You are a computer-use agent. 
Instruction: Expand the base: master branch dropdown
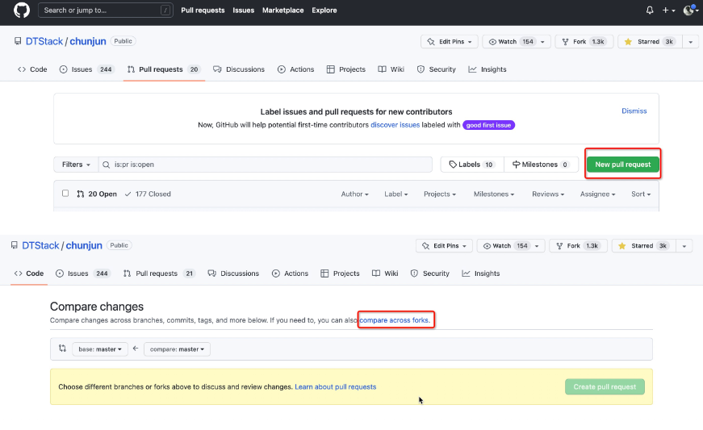100,349
